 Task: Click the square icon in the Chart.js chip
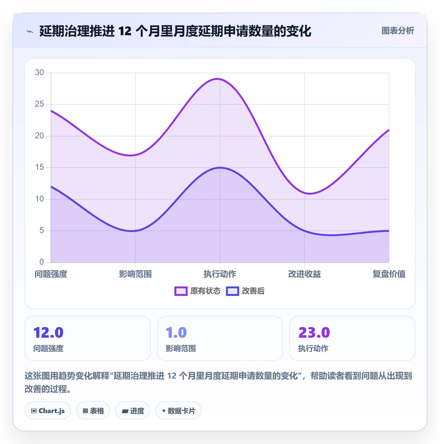click(x=34, y=411)
